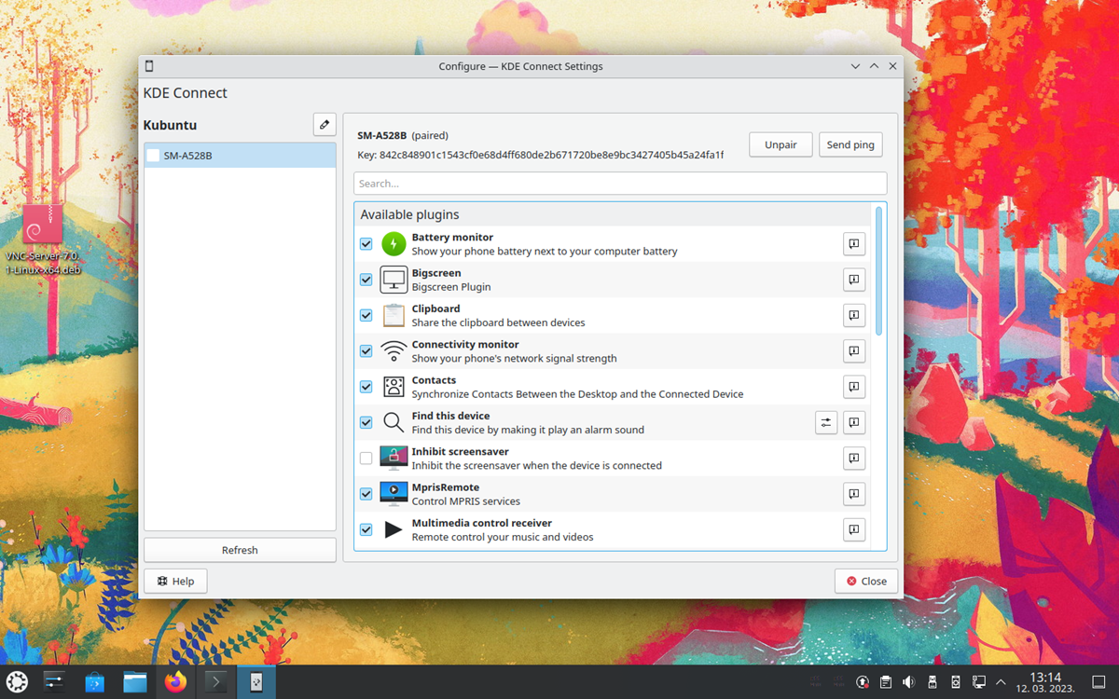
Task: Click the volume icon in system tray
Action: (909, 683)
